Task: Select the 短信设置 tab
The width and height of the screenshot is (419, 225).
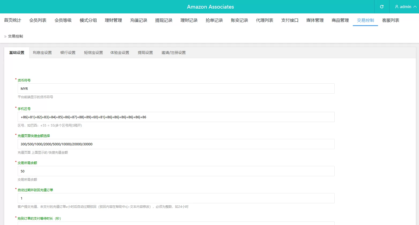Action: coord(93,53)
